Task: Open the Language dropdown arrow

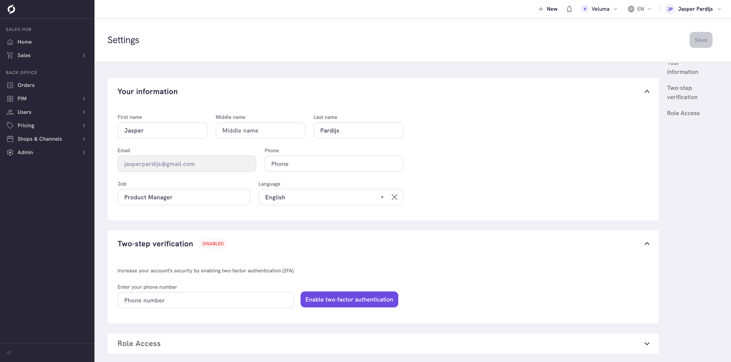Action: click(x=382, y=197)
